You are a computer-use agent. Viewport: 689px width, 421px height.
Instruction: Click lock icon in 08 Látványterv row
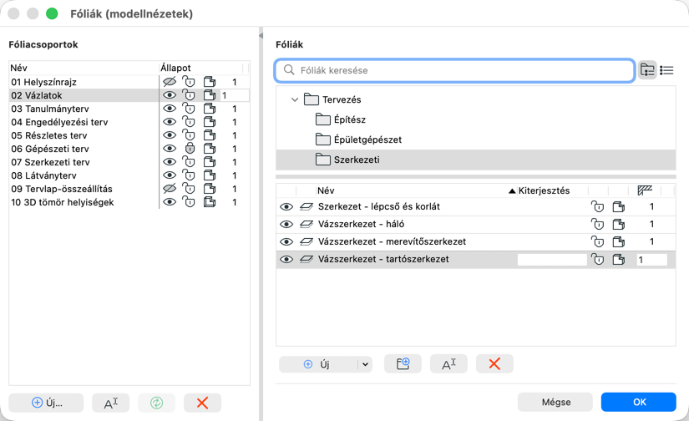[x=189, y=175]
